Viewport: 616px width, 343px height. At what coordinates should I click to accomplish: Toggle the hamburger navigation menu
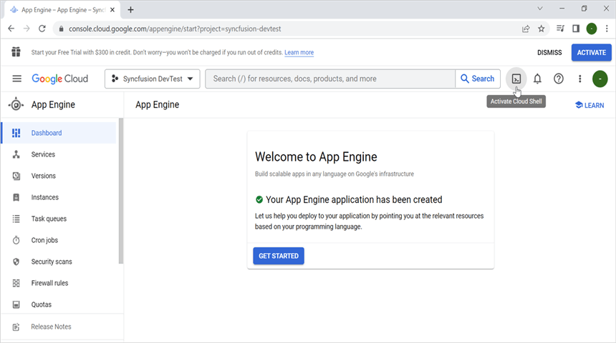(16, 79)
